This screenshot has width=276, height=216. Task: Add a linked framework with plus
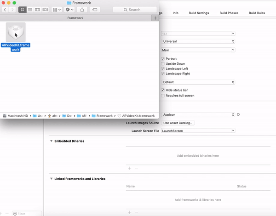point(130,212)
